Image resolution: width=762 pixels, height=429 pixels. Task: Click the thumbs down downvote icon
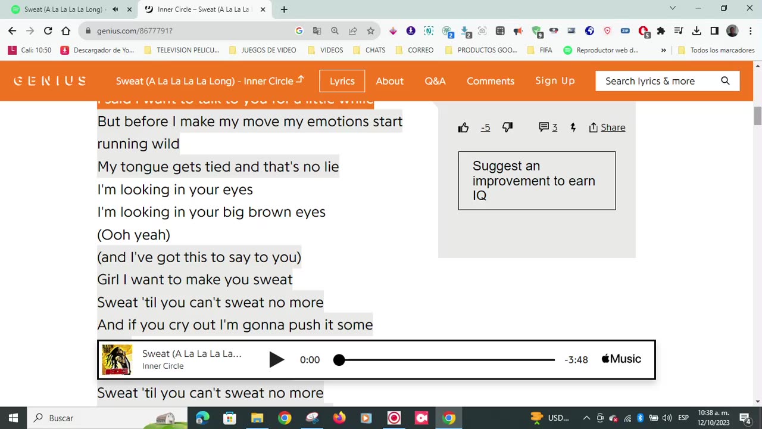[x=507, y=127]
